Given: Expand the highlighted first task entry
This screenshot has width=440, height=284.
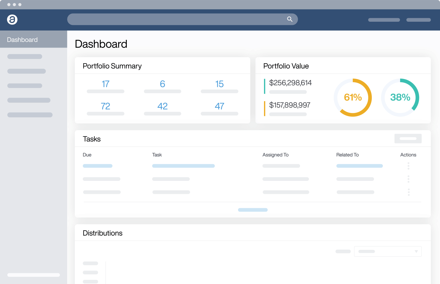Looking at the screenshot, I should point(183,166).
